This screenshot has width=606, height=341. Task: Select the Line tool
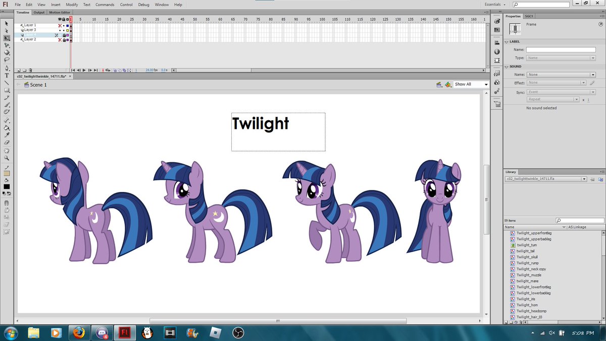tap(7, 82)
